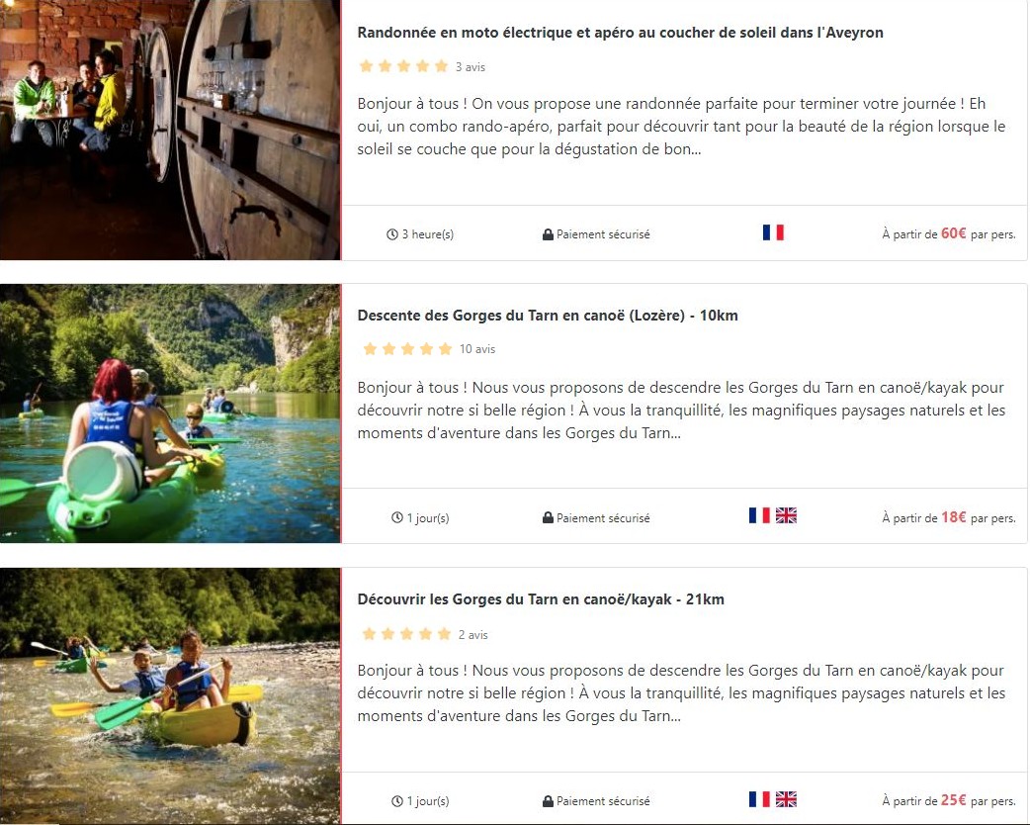Click French flag on electric moto listing

pyautogui.click(x=773, y=232)
